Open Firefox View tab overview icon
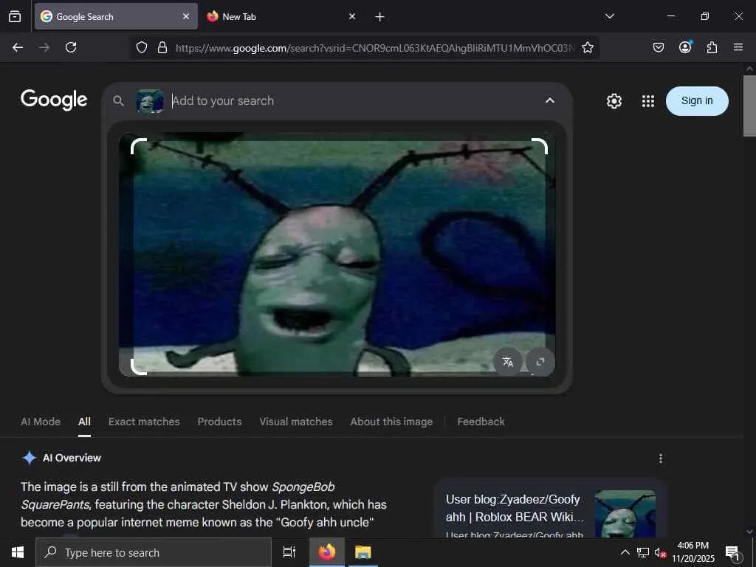Screen dimensions: 756x567 click(15, 16)
